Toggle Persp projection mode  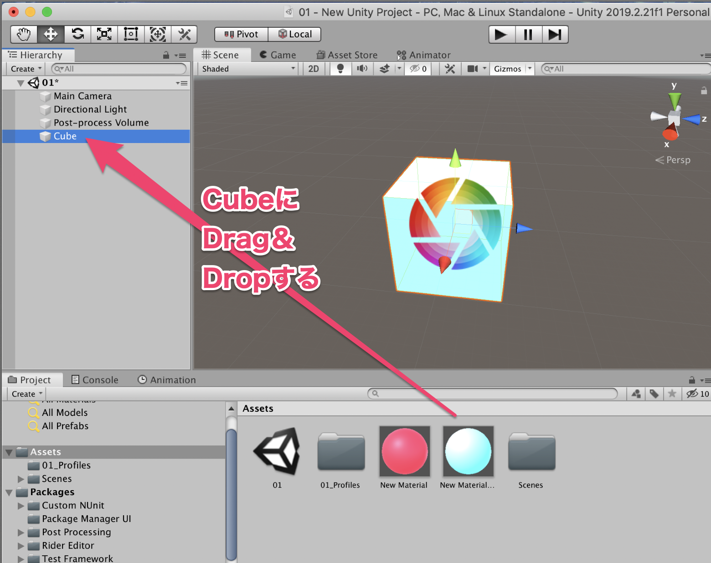tap(673, 160)
